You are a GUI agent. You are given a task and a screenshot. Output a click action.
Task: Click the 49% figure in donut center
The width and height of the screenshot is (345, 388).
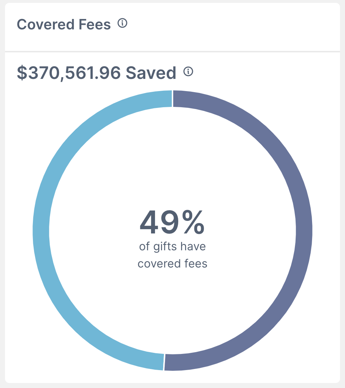[172, 222]
